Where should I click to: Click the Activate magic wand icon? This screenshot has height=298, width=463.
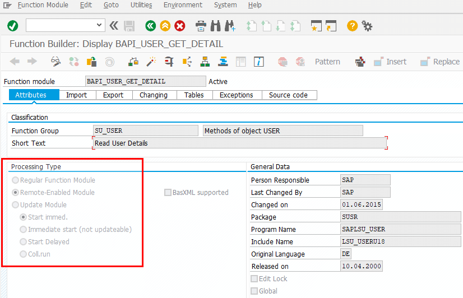coord(151,62)
